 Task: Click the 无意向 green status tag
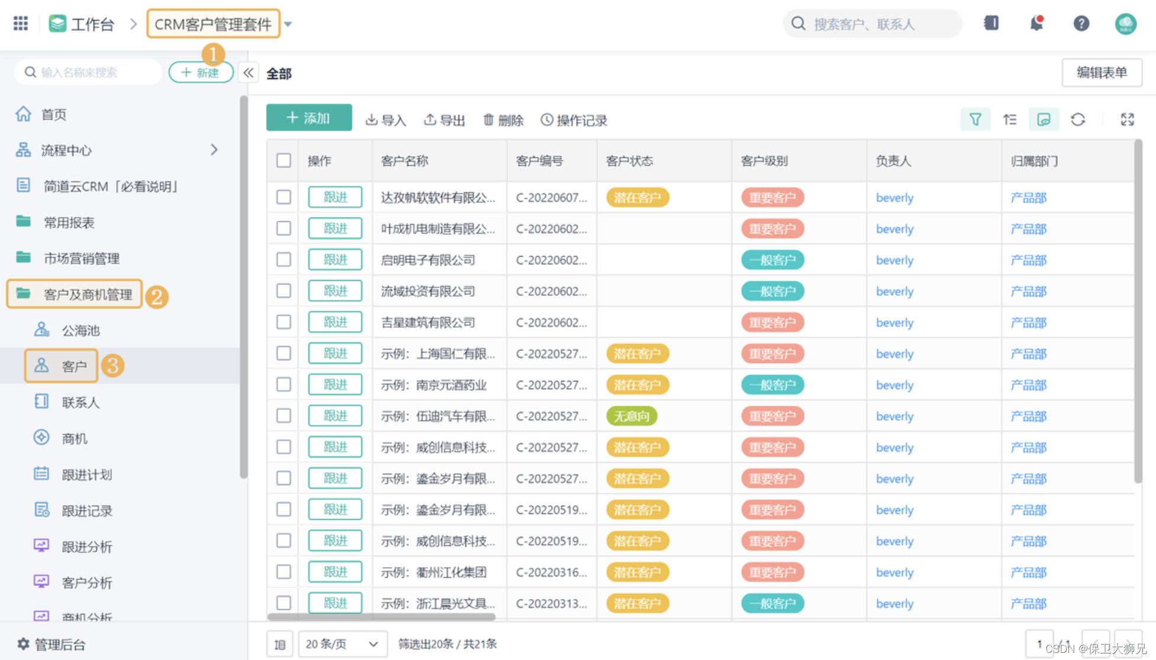[x=631, y=416]
